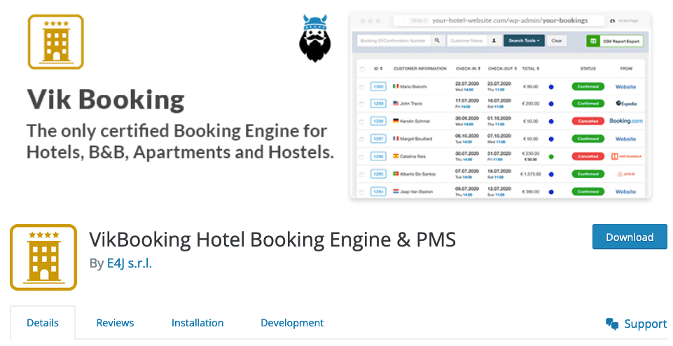Click the Website source in Margot Bouillard row
This screenshot has height=346, width=673.
626,139
